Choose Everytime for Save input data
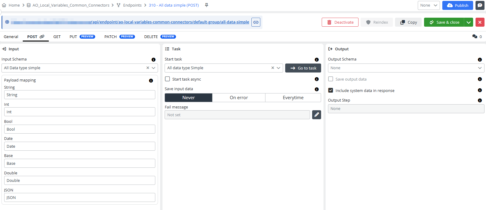This screenshot has height=210, width=486. [293, 98]
